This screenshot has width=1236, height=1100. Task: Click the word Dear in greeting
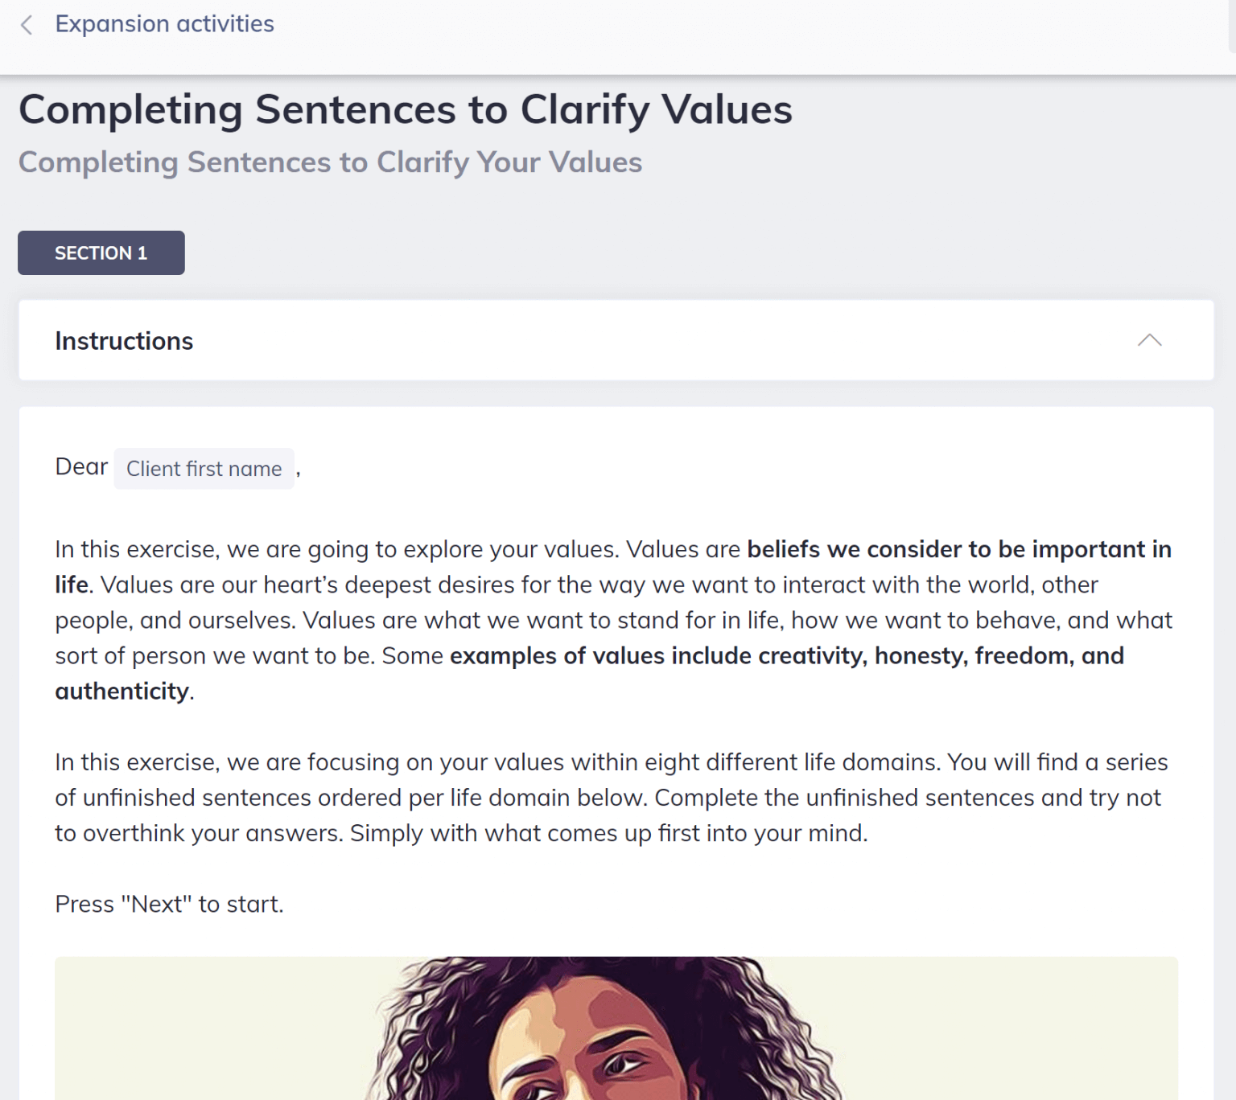coord(81,466)
